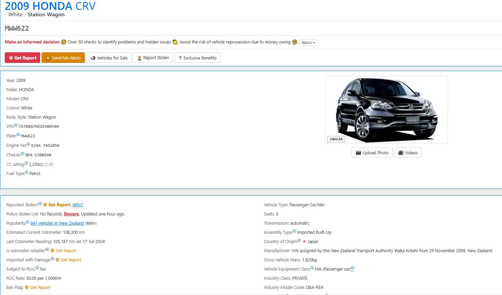The width and height of the screenshot is (502, 295).
Task: Click the info icon beside Plate
Action: 18,135
